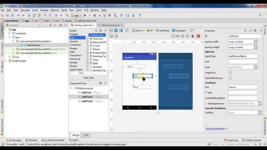Select editText3 in Component Tree

tap(87, 101)
